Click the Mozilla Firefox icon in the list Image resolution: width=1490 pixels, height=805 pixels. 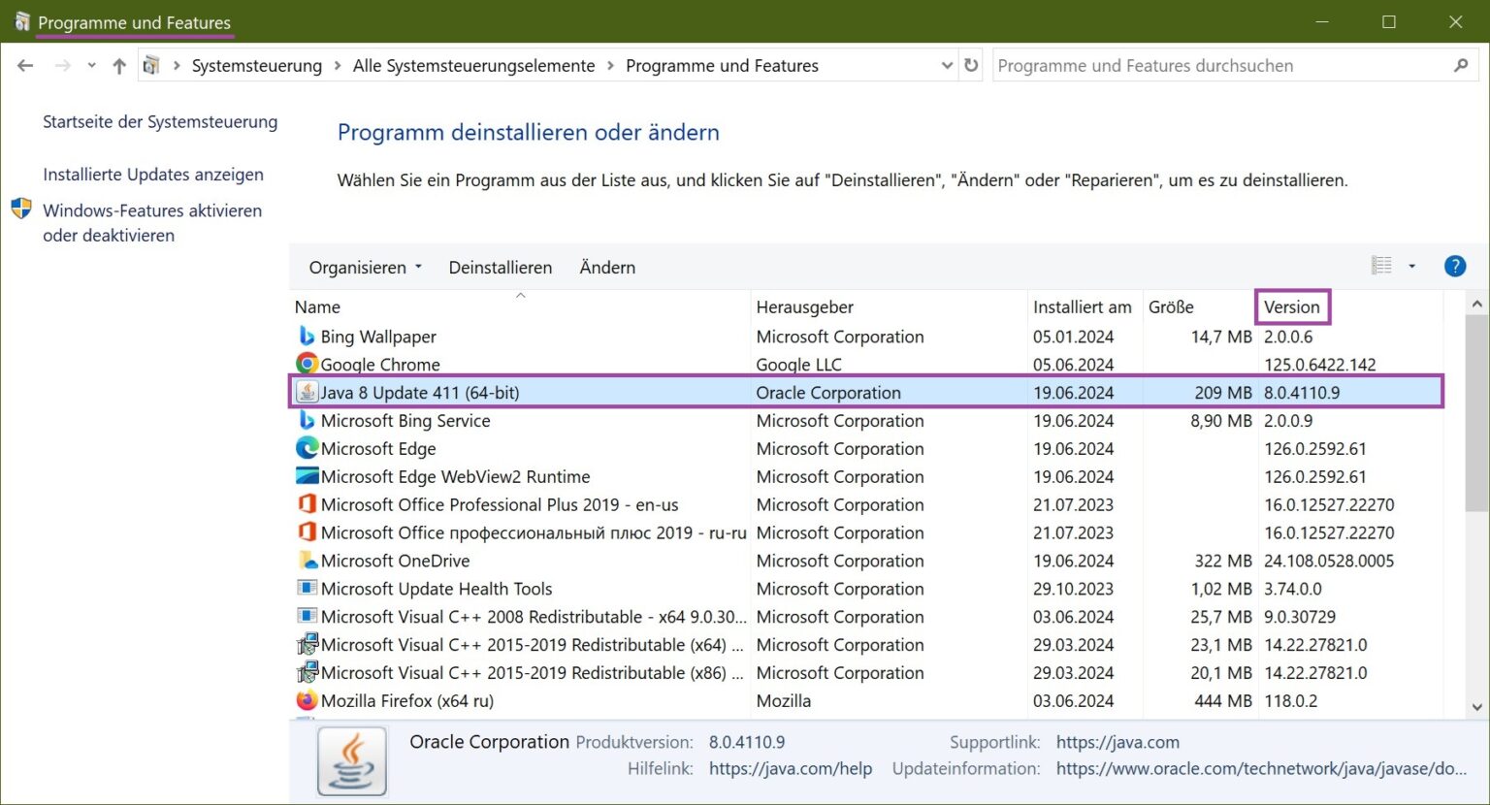[307, 700]
